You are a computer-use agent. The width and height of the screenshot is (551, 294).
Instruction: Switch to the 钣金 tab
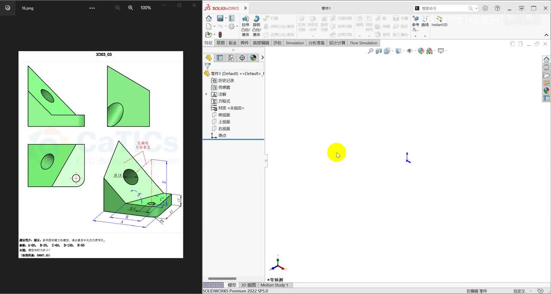coord(232,43)
